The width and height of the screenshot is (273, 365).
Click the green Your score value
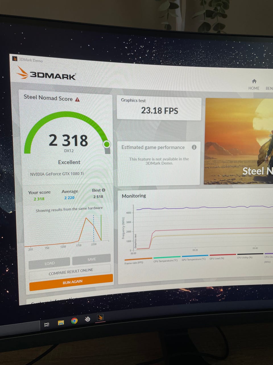click(x=39, y=199)
